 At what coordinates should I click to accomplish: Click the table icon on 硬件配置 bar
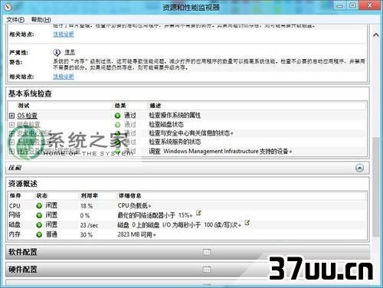(207, 270)
